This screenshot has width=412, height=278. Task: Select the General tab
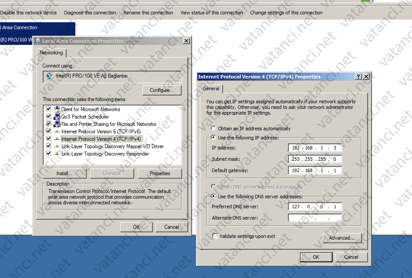[211, 88]
